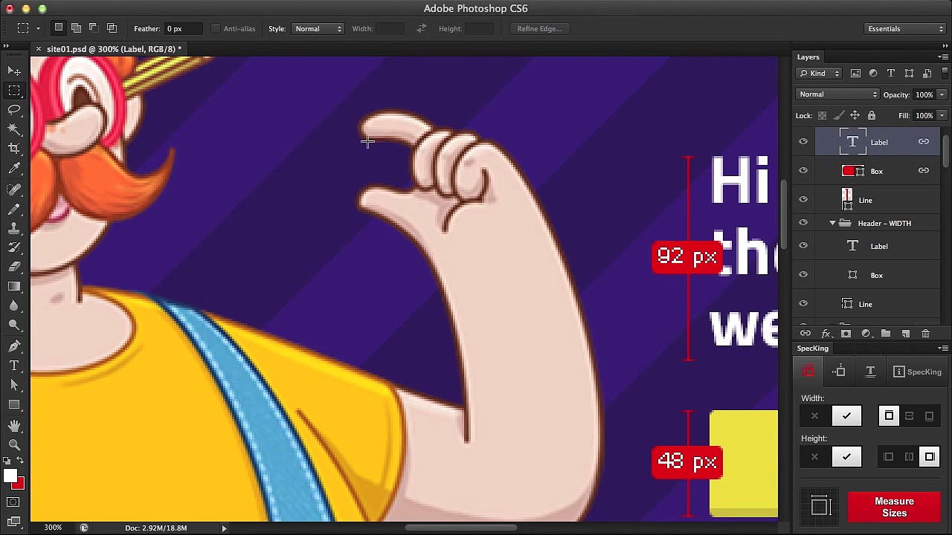Open the Kind filter dropdown
The width and height of the screenshot is (952, 535).
[819, 74]
